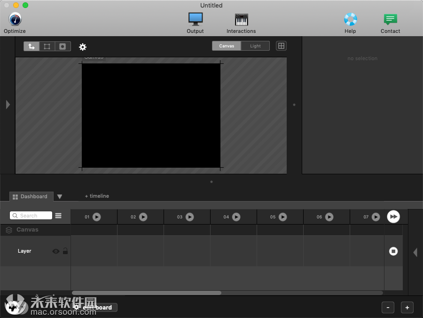
Task: Play column 02
Action: (x=143, y=217)
